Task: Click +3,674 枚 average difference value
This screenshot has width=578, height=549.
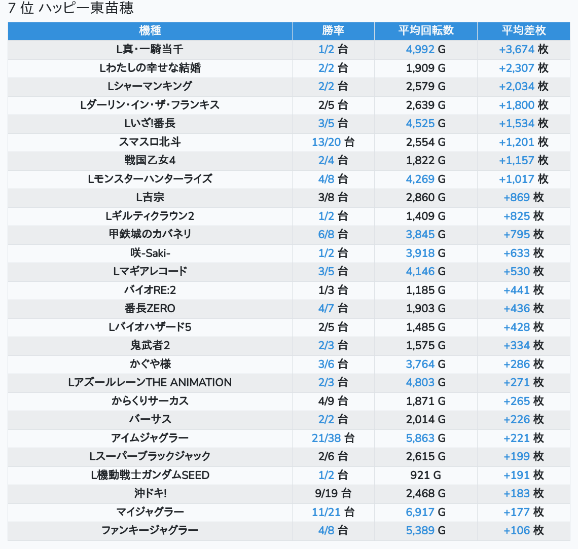Action: [523, 49]
